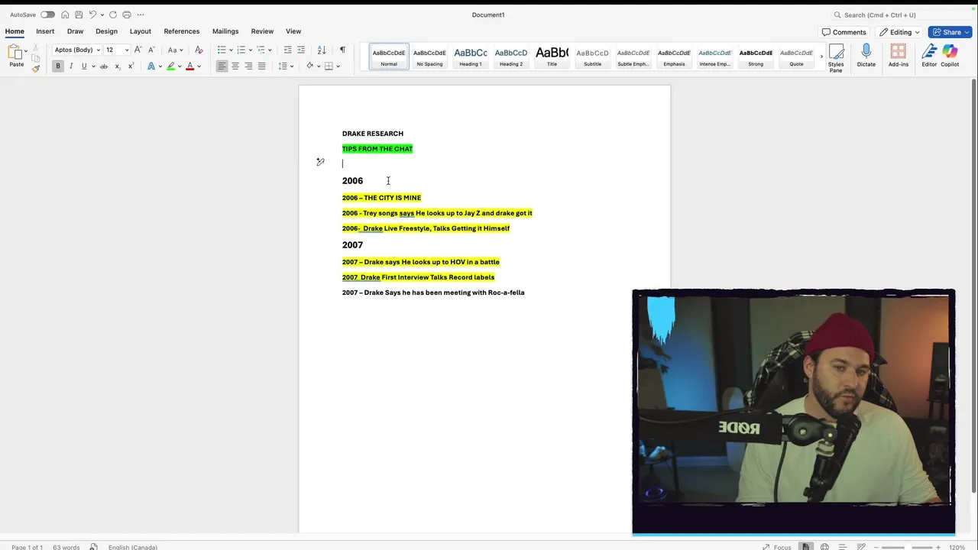
Task: Open the Editing mode dropdown
Action: pos(899,32)
